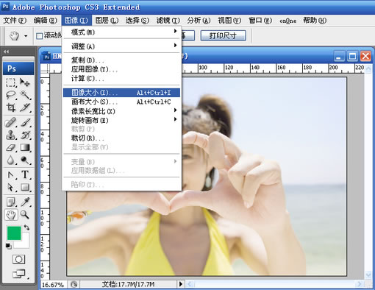
Task: Open the Hand tool preset picker arrow
Action: (26, 36)
